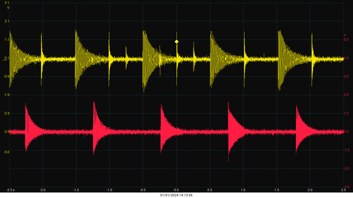Click the red axis 0.0 voltage label
This screenshot has width=353, height=198.
(x=346, y=132)
